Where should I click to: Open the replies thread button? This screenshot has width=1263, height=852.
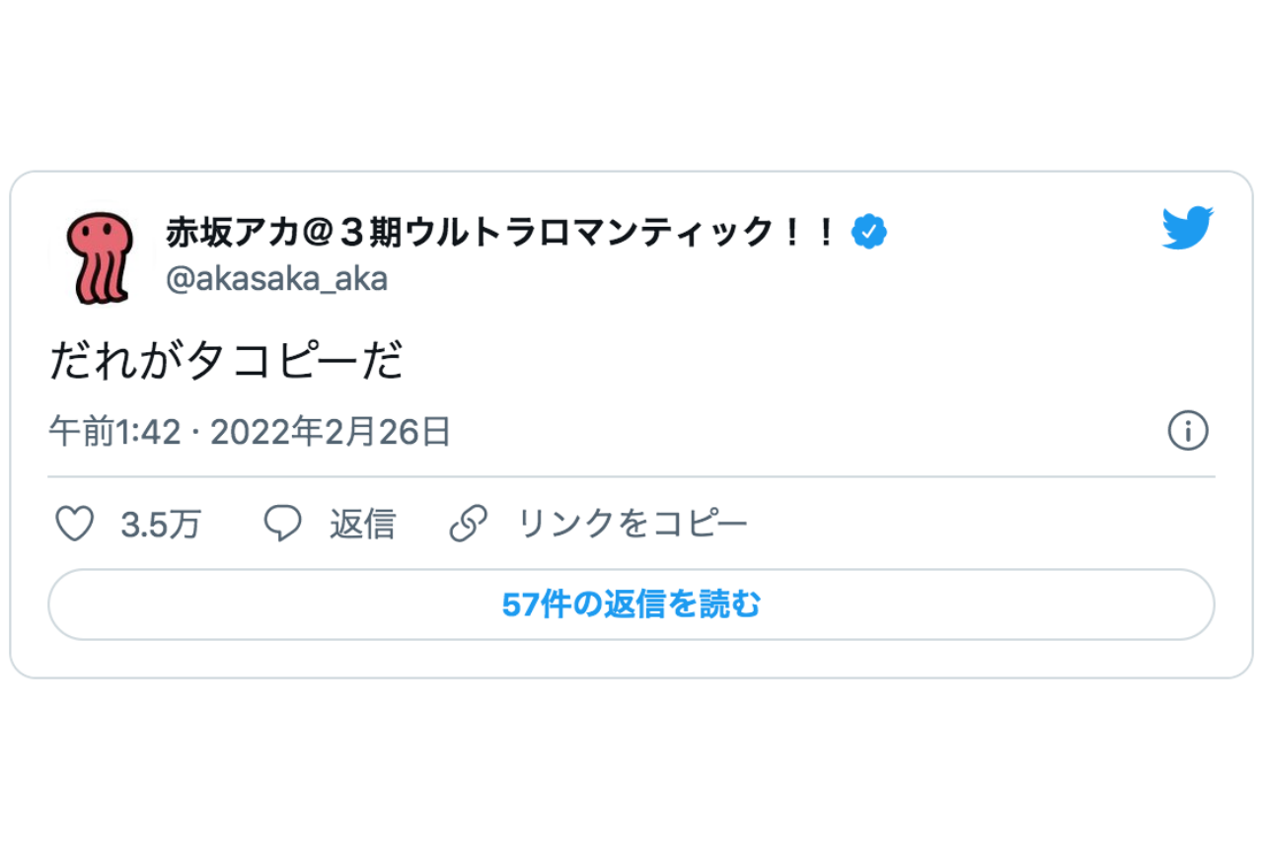tap(631, 604)
